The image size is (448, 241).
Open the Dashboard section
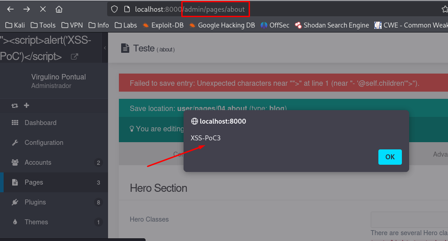pos(40,123)
